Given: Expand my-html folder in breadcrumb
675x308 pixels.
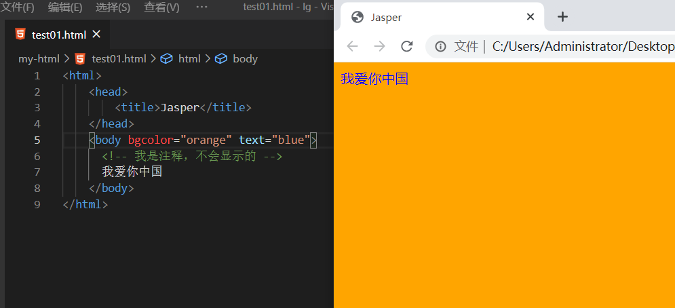Looking at the screenshot, I should [x=39, y=59].
